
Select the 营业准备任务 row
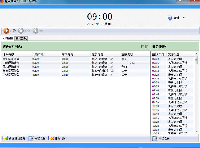click(x=75, y=59)
